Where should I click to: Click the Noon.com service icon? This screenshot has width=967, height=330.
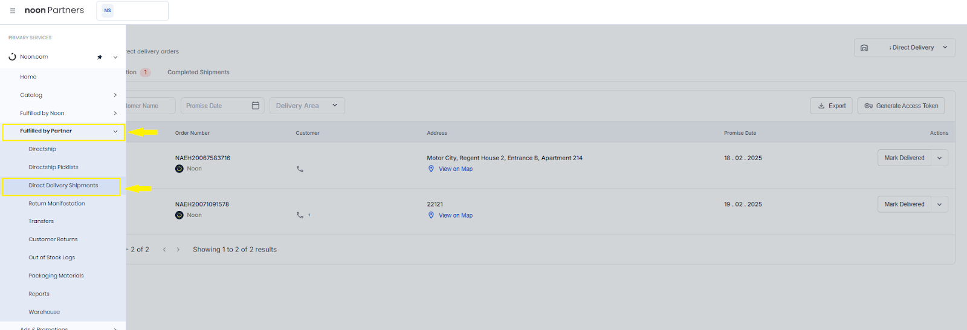tap(12, 57)
